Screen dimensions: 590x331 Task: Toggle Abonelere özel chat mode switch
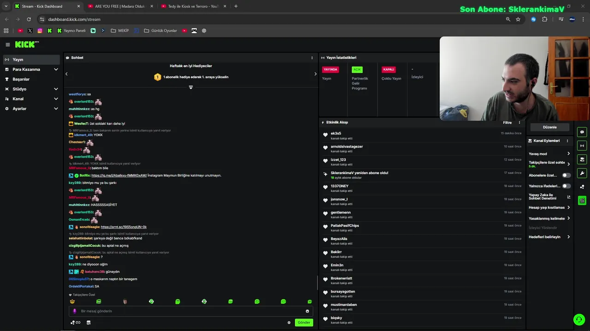566,175
